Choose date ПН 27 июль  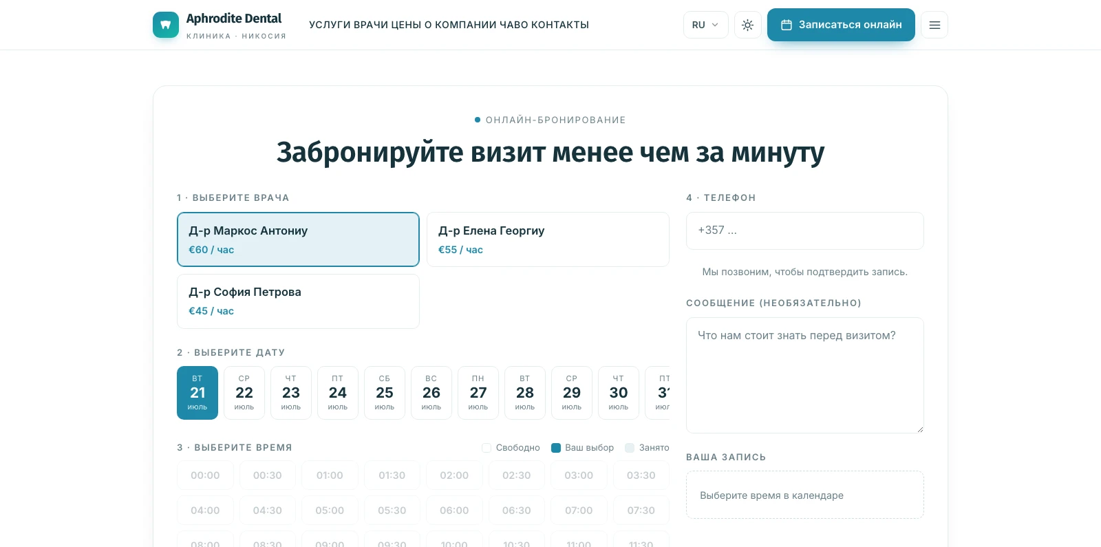coord(478,393)
